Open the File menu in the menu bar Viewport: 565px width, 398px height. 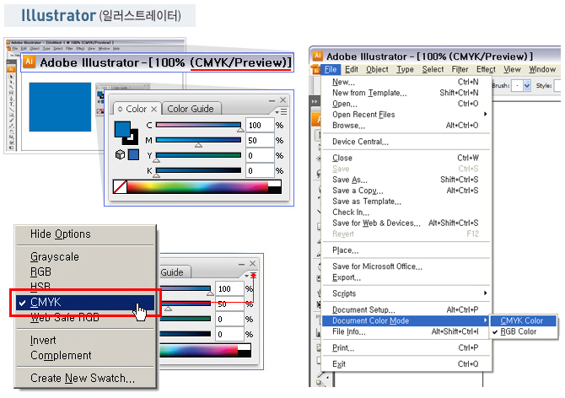tap(331, 69)
